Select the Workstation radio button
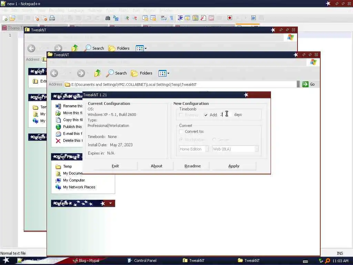Image resolution: width=353 pixels, height=265 pixels. [181, 140]
